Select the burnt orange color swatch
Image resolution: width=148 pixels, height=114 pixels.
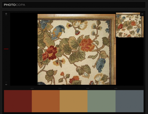tap(46, 101)
